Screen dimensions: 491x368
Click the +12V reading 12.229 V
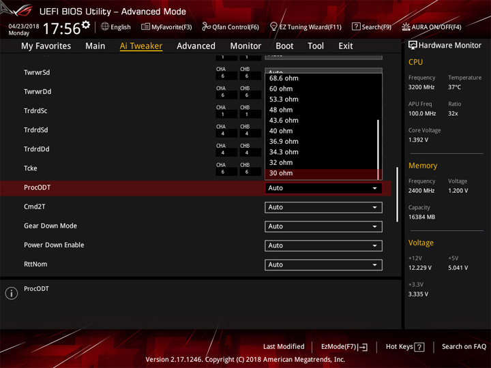420,268
